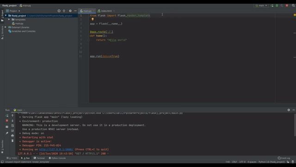Screen dimensions: 296x167
Task: Open the main run configuration dropdown
Action: click(261, 6)
